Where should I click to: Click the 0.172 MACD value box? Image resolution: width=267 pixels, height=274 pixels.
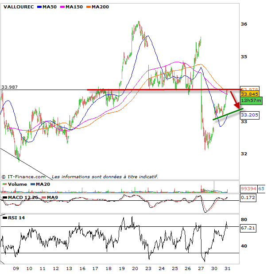(x=246, y=198)
